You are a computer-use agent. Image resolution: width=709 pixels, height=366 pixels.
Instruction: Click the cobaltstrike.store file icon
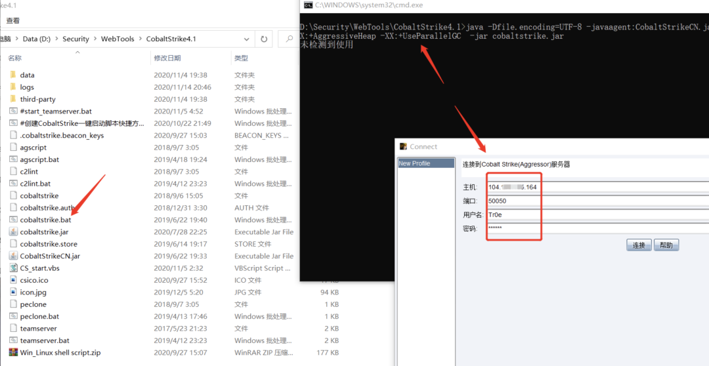13,244
